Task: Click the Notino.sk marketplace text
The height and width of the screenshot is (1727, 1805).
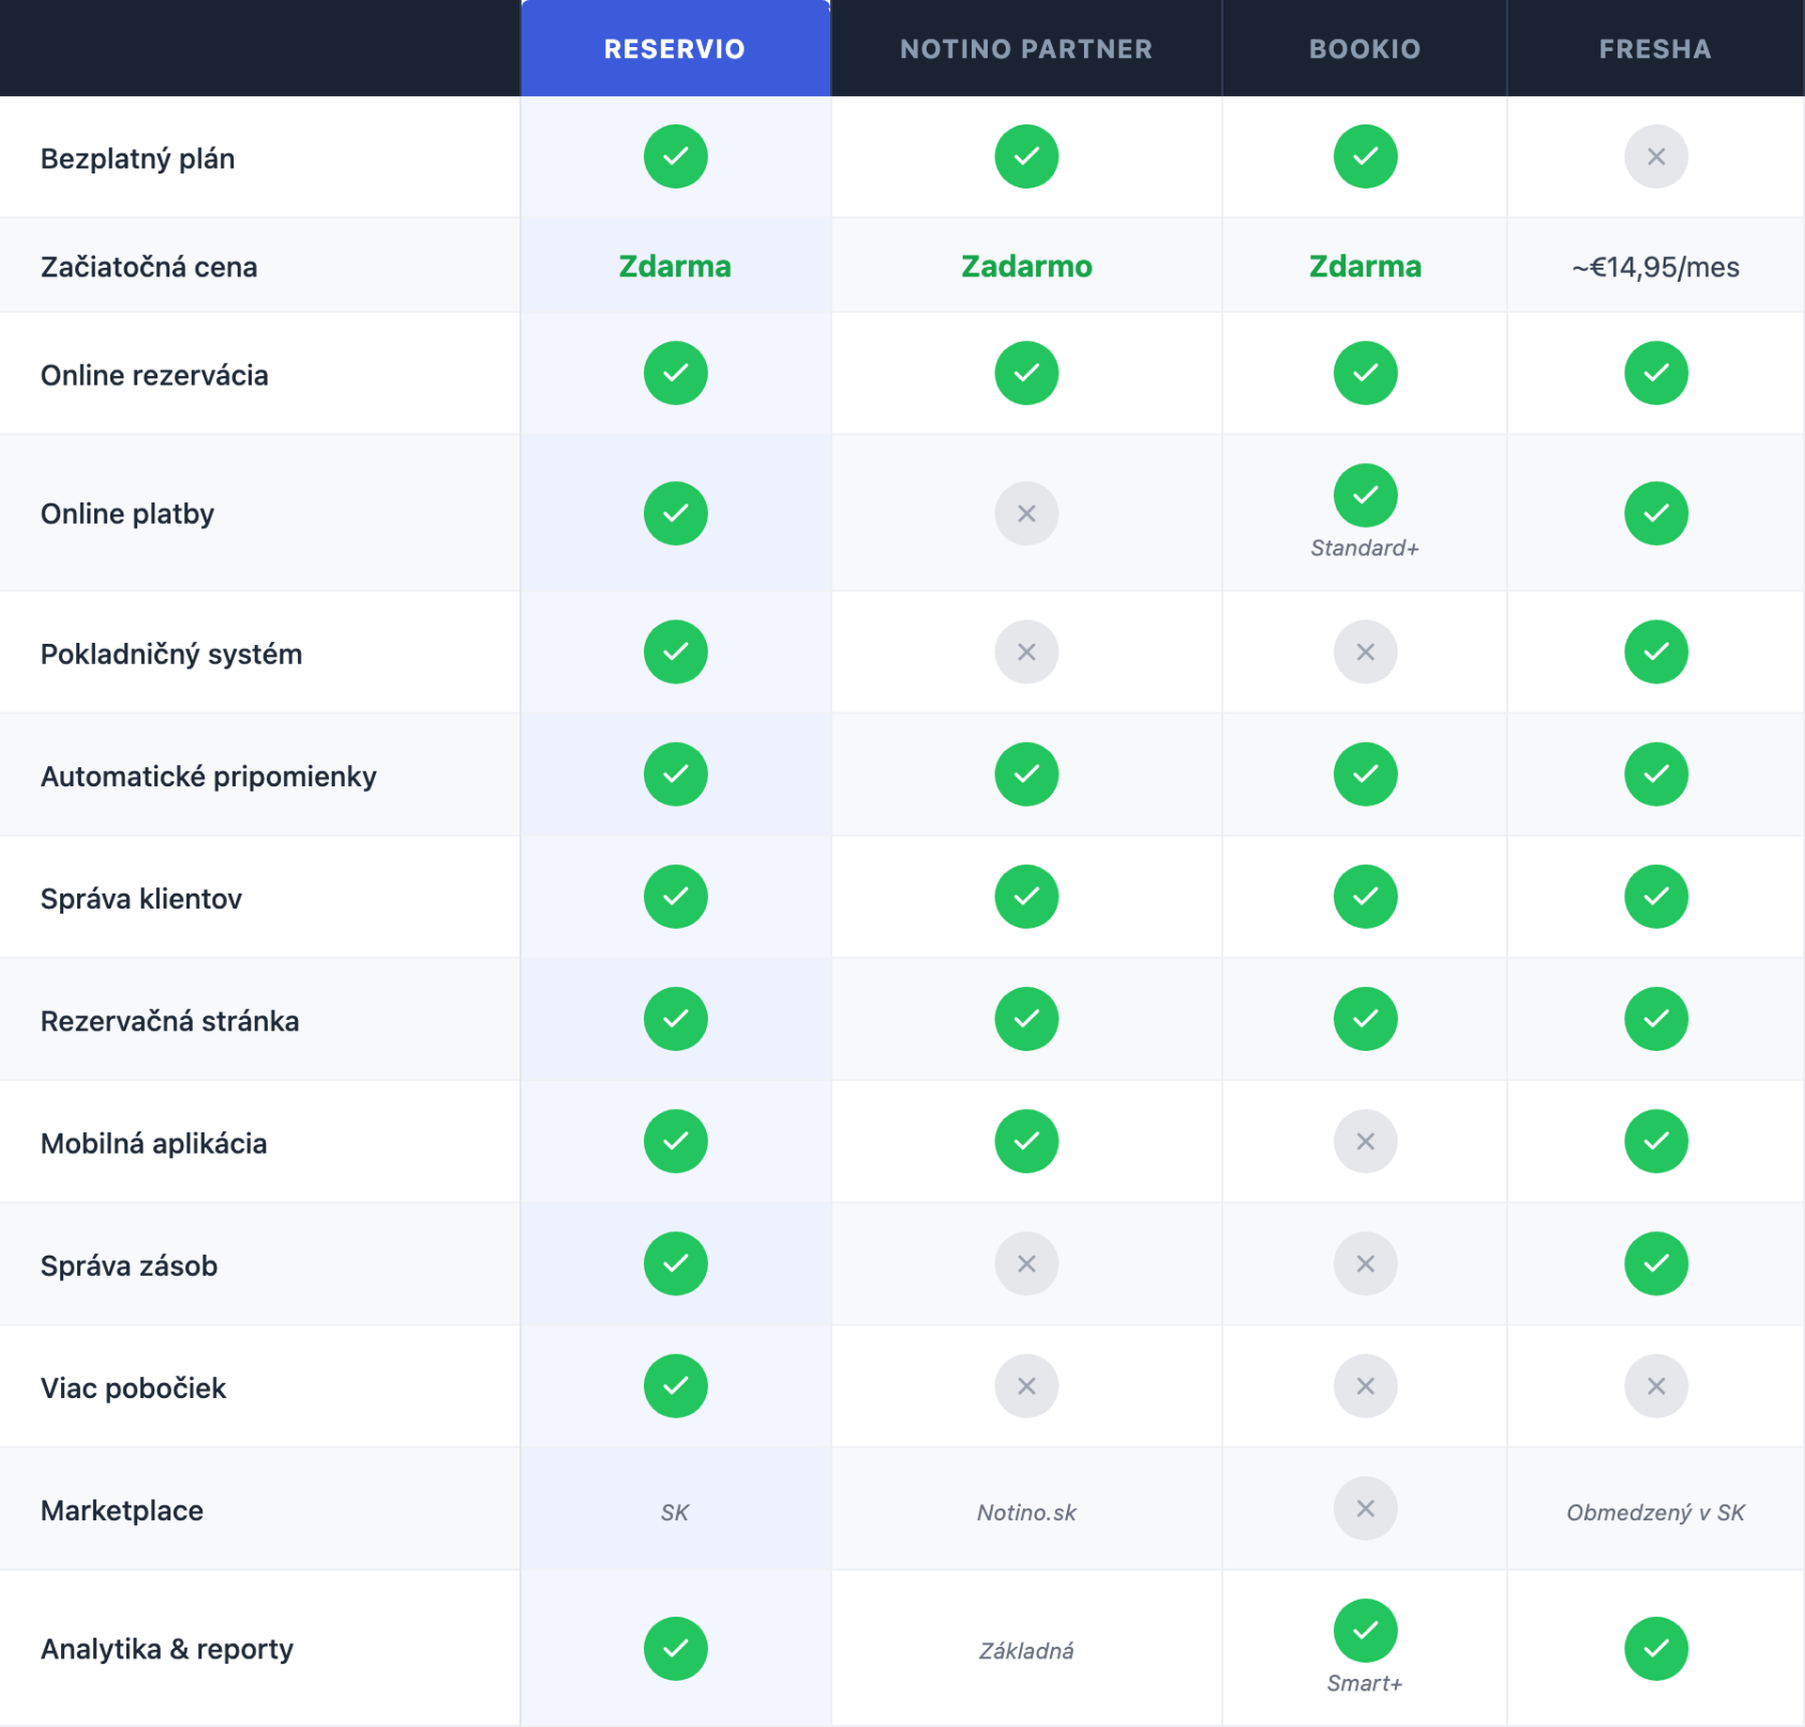Action: (x=1026, y=1513)
